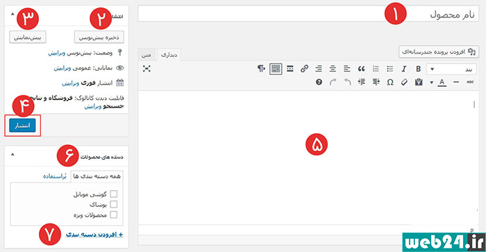The image size is (486, 252).
Task: Click Save Draft button (ذخیره پیش‌نویس)
Action: tap(99, 37)
